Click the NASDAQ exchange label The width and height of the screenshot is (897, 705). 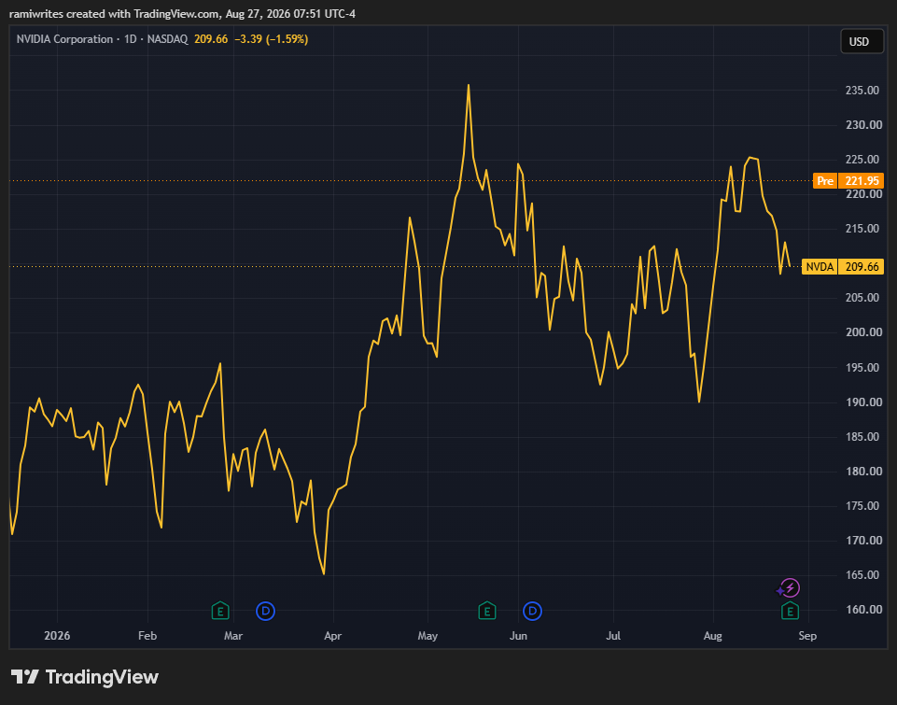[x=168, y=39]
